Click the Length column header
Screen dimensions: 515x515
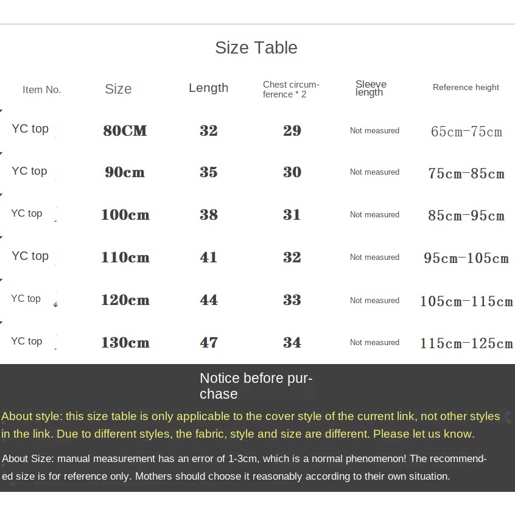coord(208,88)
